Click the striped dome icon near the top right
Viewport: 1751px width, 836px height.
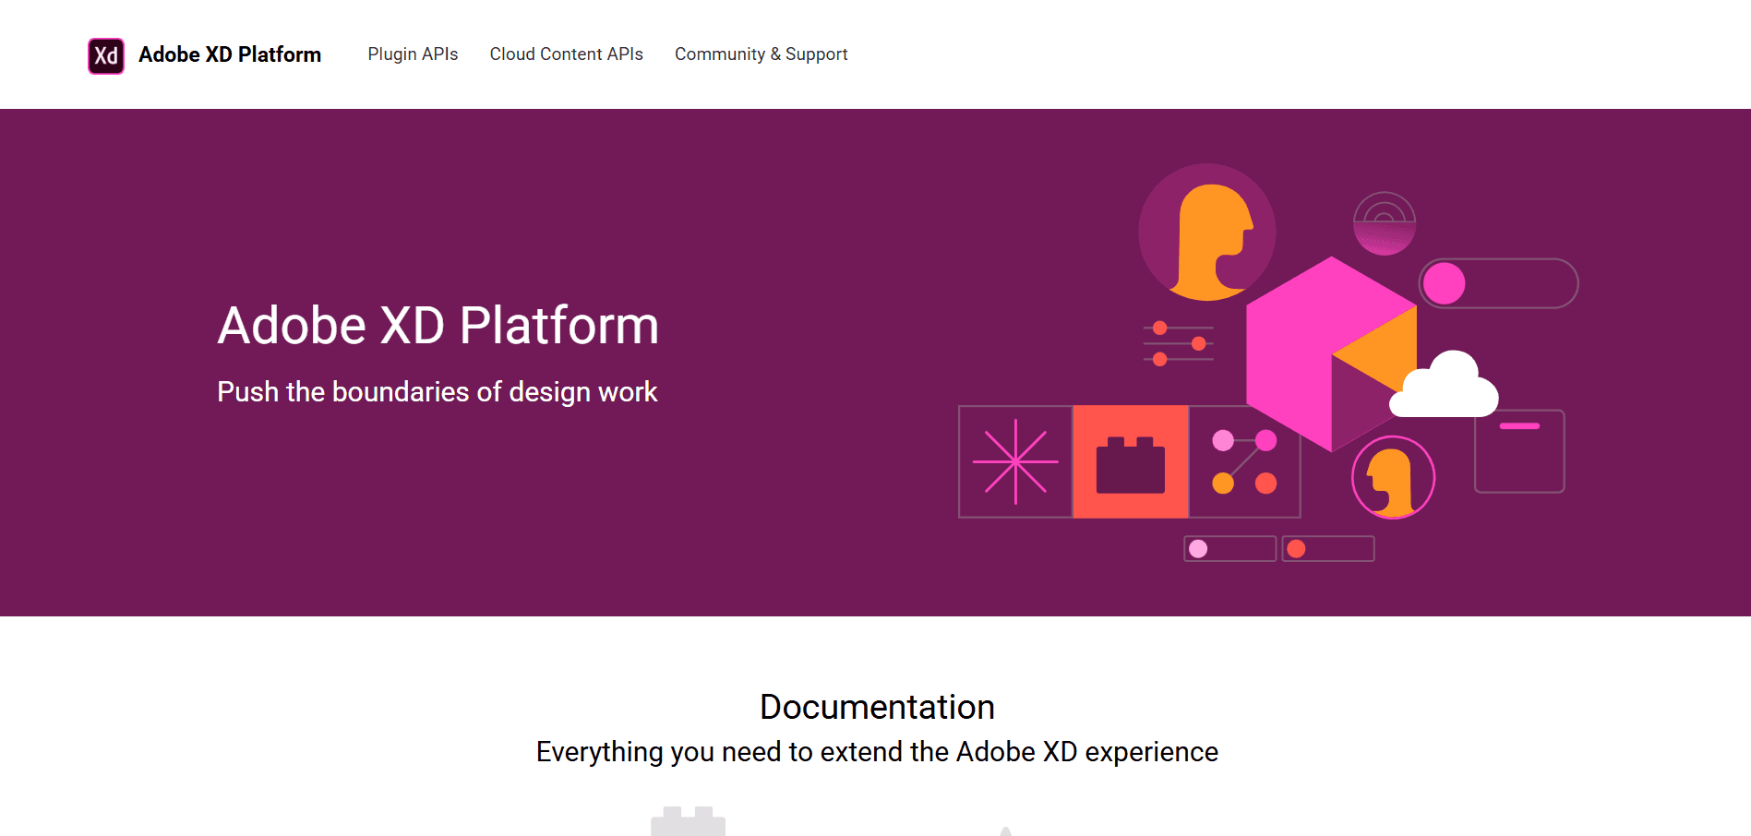pyautogui.click(x=1383, y=222)
